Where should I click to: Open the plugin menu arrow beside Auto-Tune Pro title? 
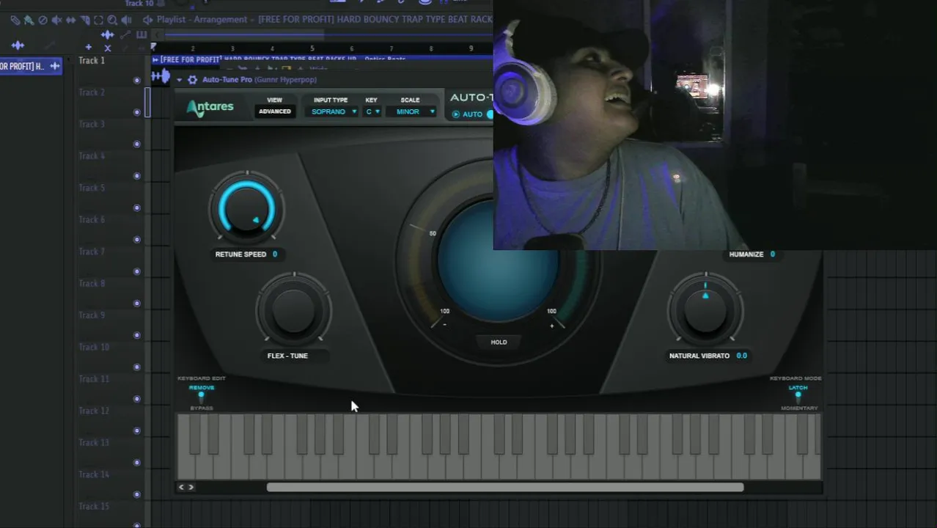pos(180,80)
